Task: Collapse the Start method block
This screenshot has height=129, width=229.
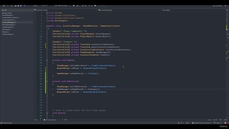Action: point(47,113)
